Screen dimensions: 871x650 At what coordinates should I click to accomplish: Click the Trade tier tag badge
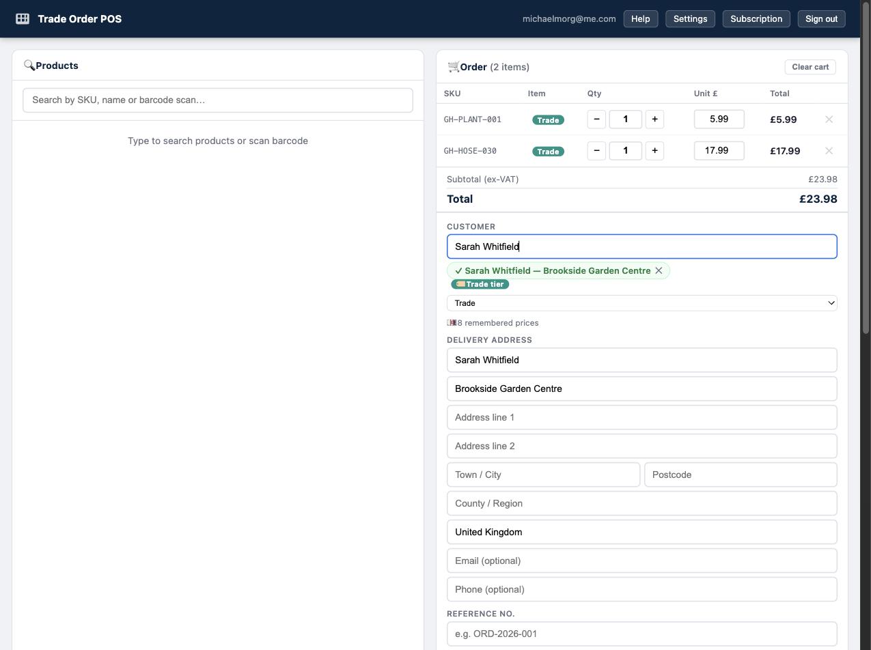point(480,284)
